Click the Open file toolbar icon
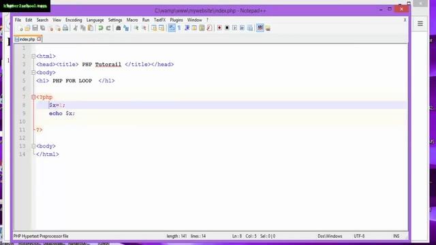Image resolution: width=436 pixels, height=245 pixels. 27,28
